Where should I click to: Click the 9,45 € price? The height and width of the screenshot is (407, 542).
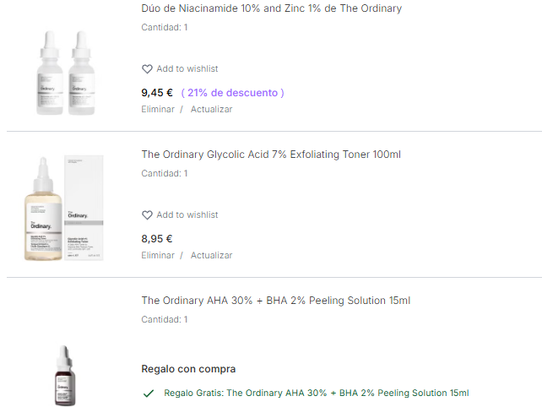pyautogui.click(x=157, y=93)
